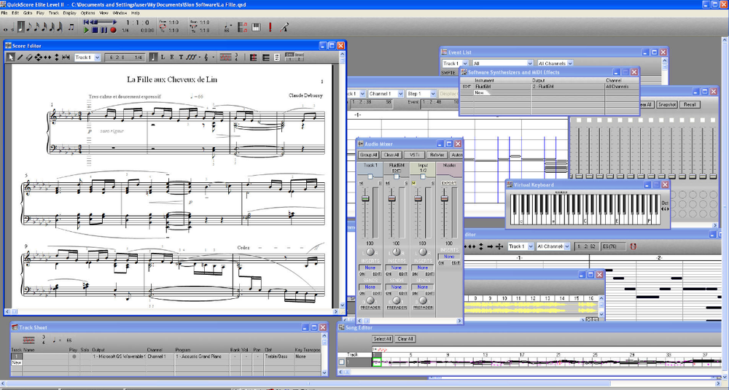Select the horizontal move arrows tool in Score Editor
This screenshot has height=390, width=729.
point(47,57)
